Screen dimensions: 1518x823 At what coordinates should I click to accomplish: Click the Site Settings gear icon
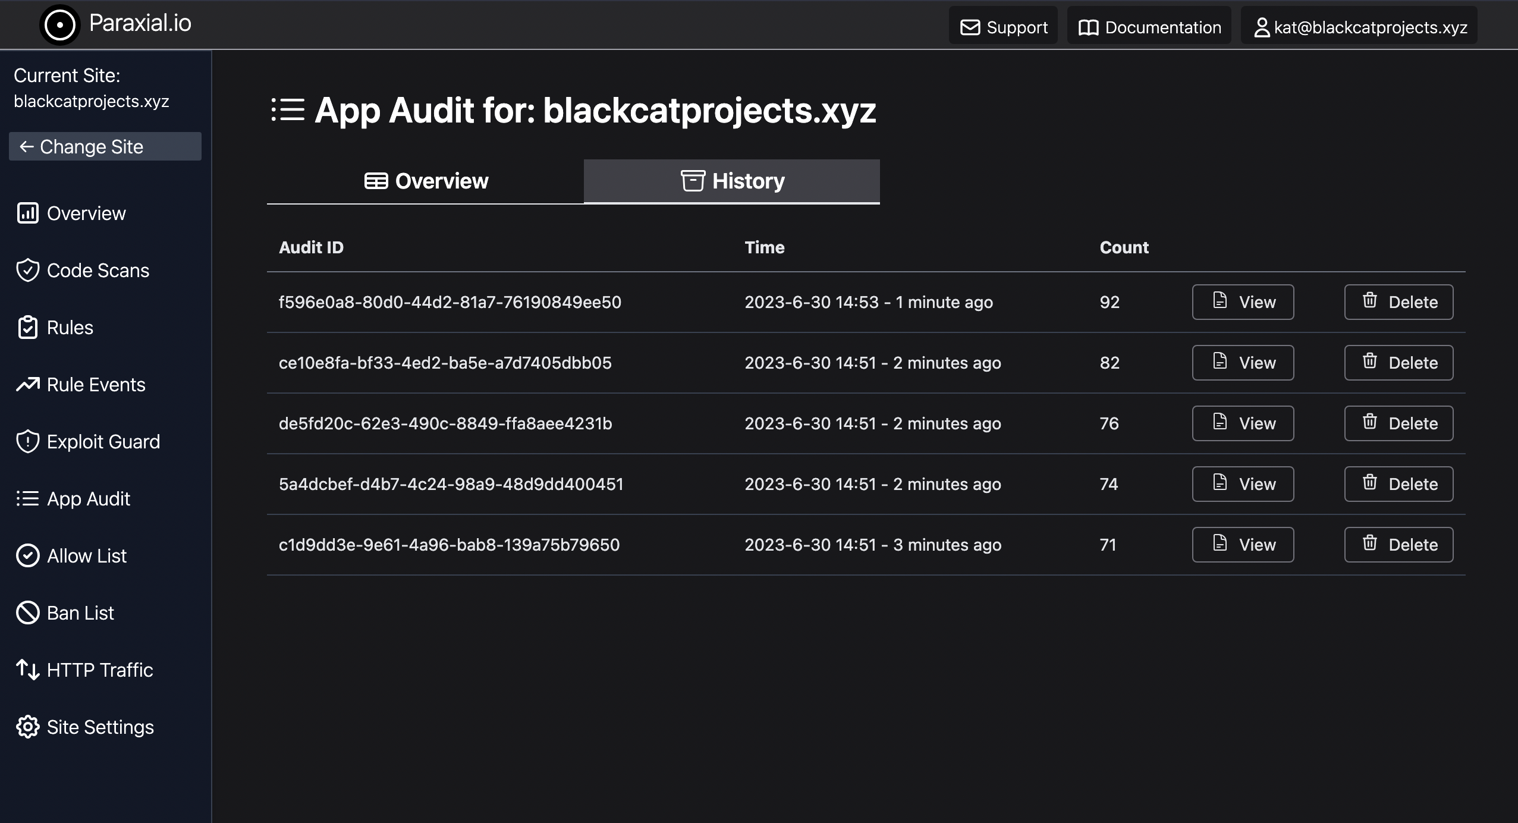coord(28,727)
